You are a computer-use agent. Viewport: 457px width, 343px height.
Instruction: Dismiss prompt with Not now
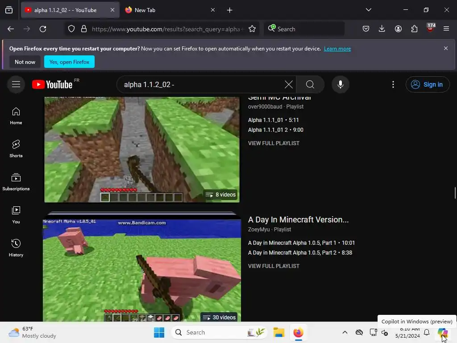click(x=25, y=62)
